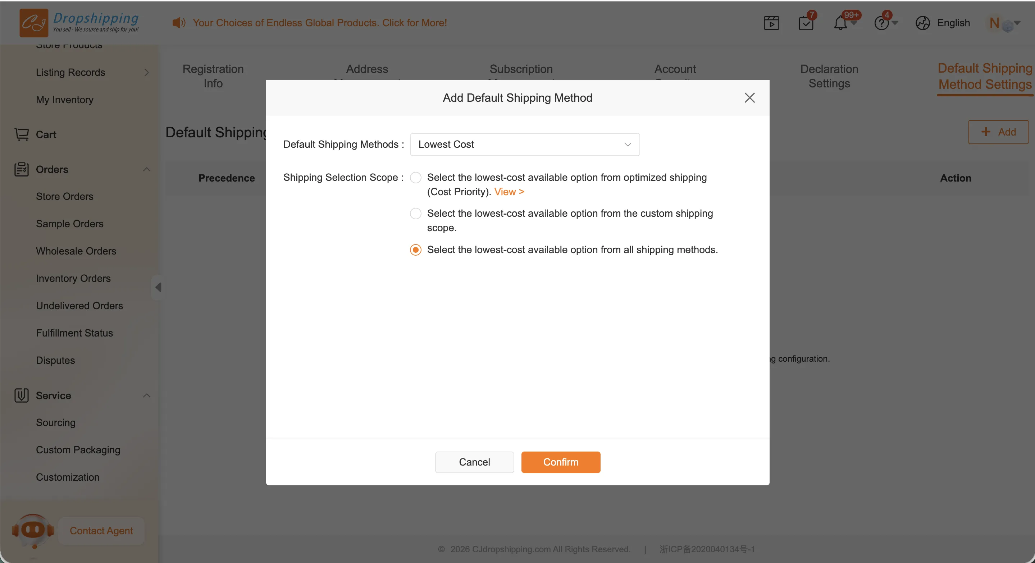Open the video tutorial icon in header

tap(771, 23)
